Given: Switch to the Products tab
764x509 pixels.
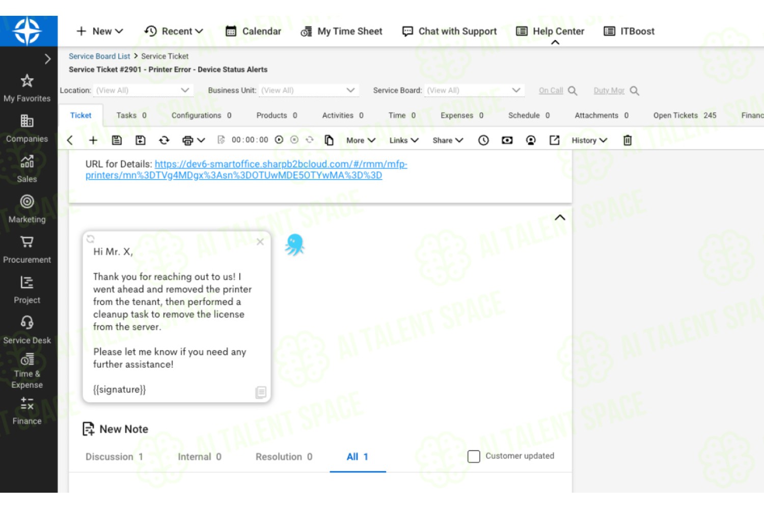Looking at the screenshot, I should point(277,116).
